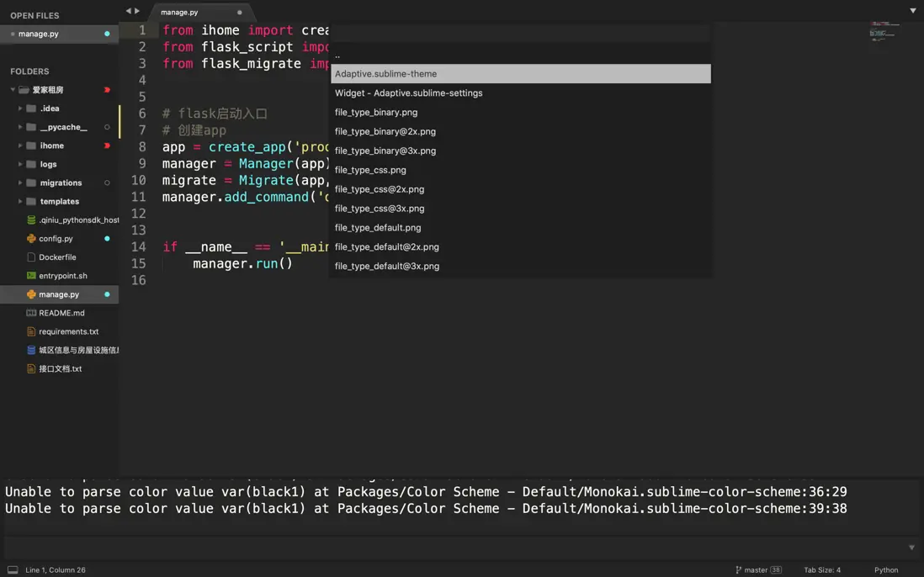
Task: Click the quick panel search input
Action: coord(520,34)
